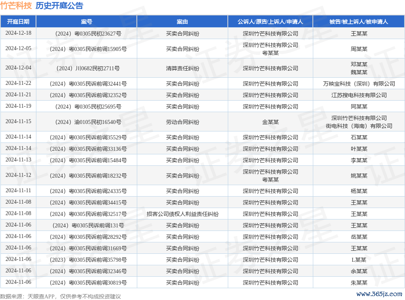The height and width of the screenshot is (300, 405).
Task: Select the 案由 column header
Action: pyautogui.click(x=182, y=22)
